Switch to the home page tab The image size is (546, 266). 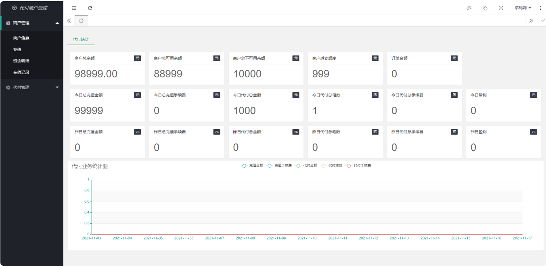81,21
